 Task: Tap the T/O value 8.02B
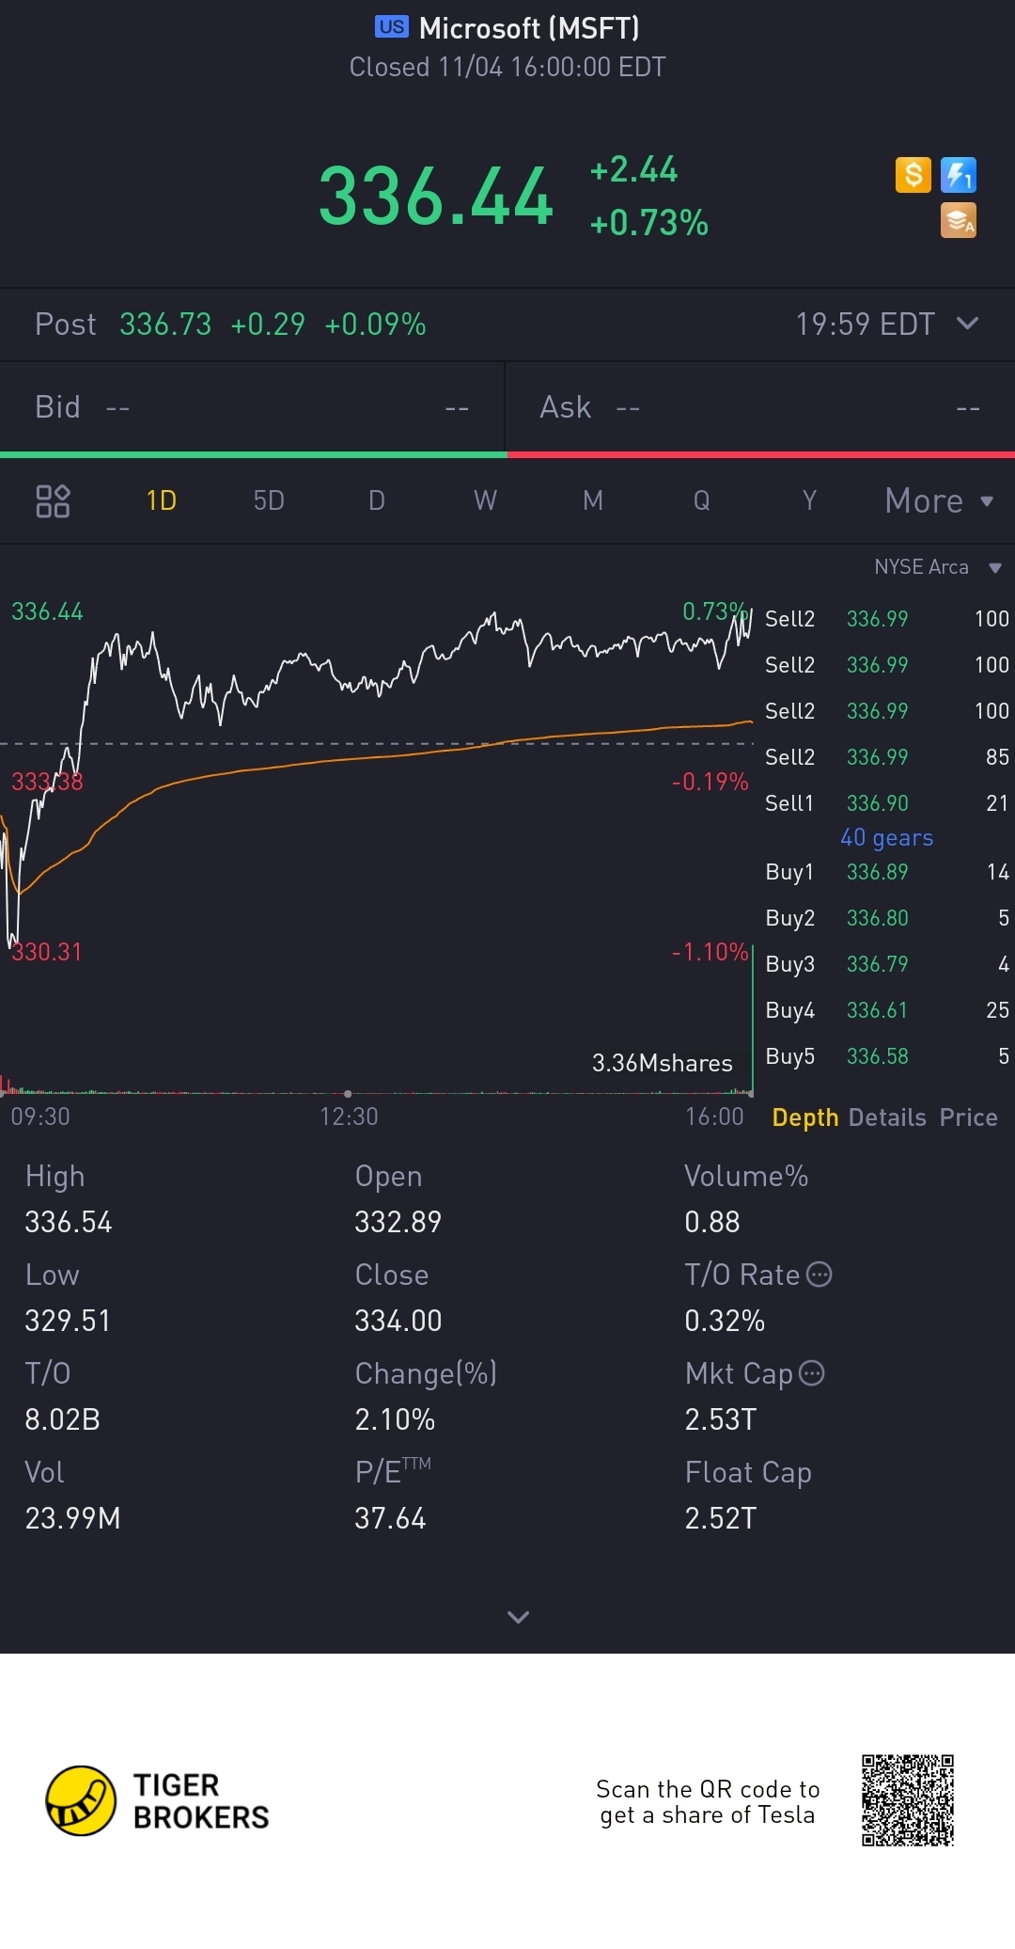(62, 1419)
